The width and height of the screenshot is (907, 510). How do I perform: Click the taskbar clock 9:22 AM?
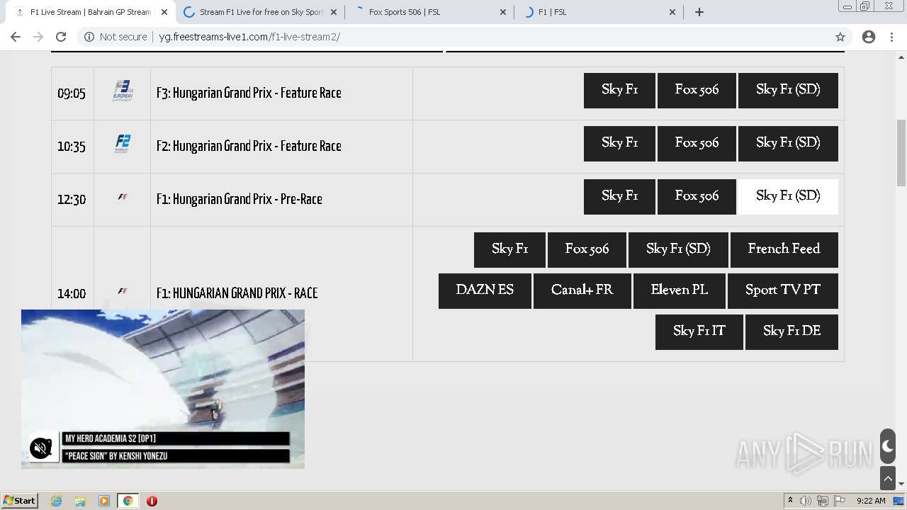[x=871, y=501]
